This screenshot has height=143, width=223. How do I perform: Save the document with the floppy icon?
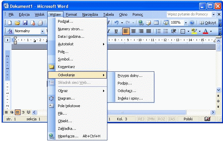[25, 23]
